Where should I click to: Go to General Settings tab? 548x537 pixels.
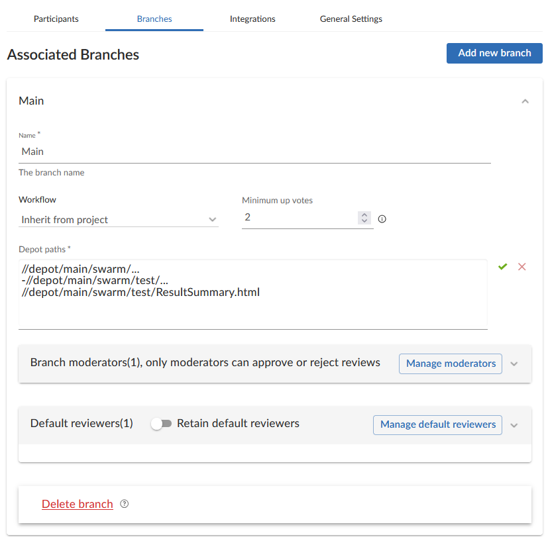coord(351,19)
